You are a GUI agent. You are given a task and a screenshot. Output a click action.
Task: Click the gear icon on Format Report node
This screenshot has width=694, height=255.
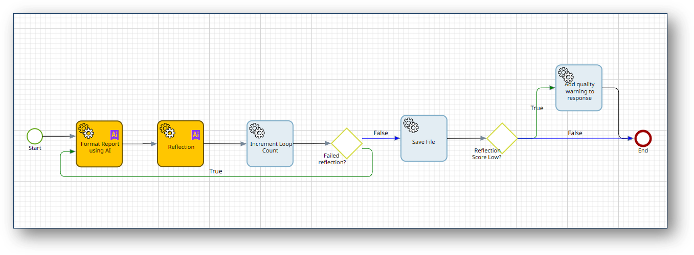click(x=85, y=131)
